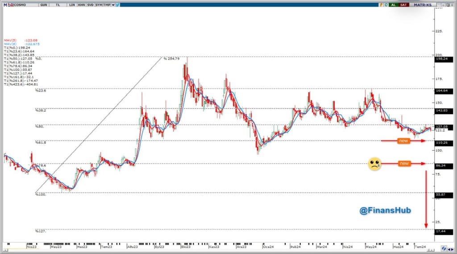Click the 55,87 price tag on axis
The height and width of the screenshot is (254, 457).
(444, 195)
